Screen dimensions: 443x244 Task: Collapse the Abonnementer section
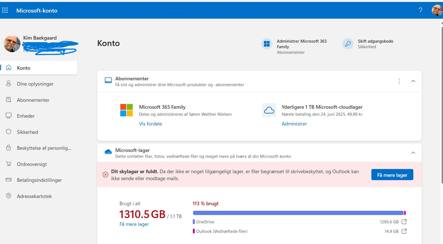413,81
